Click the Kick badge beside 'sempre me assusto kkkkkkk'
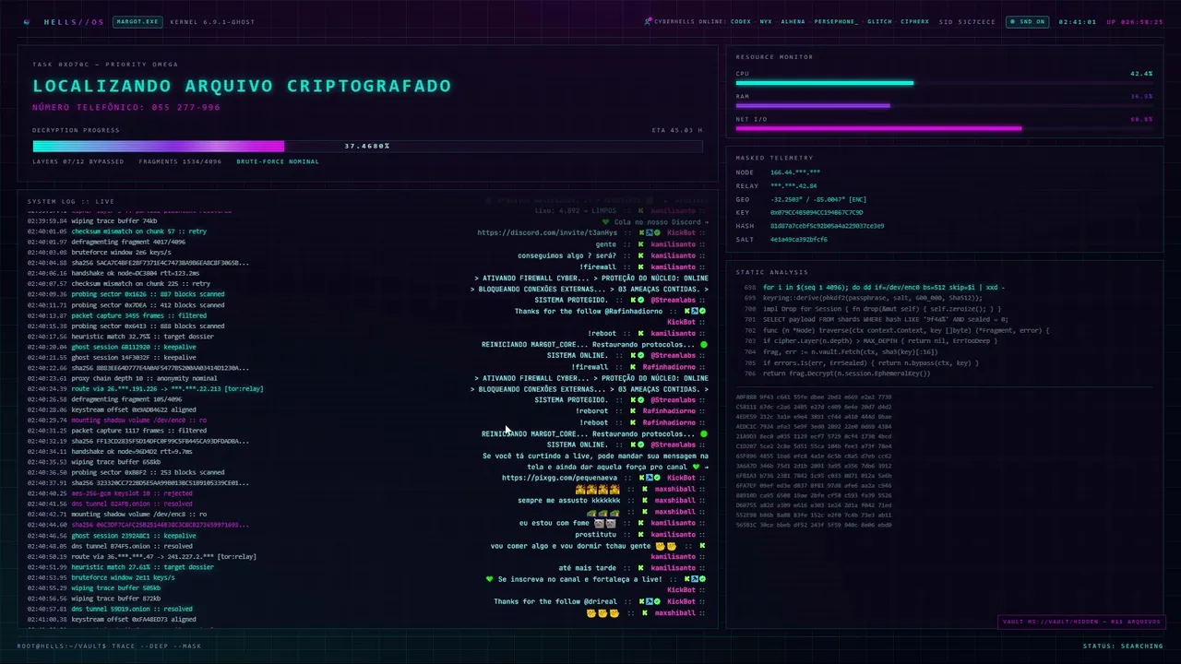1181x664 pixels. pos(643,501)
